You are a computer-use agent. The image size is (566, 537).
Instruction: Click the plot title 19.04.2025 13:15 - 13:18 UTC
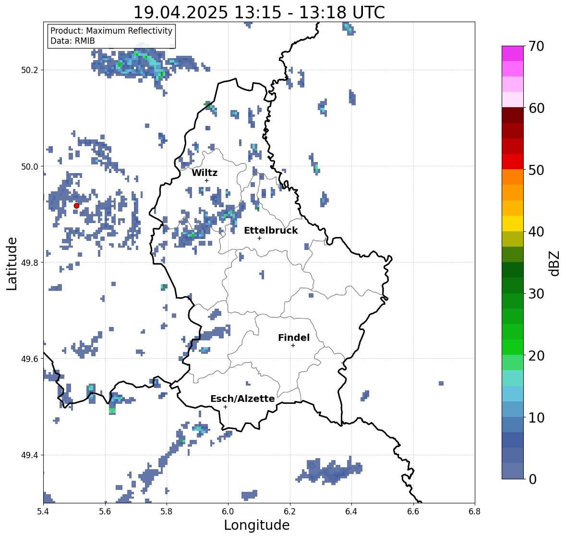[x=259, y=12]
